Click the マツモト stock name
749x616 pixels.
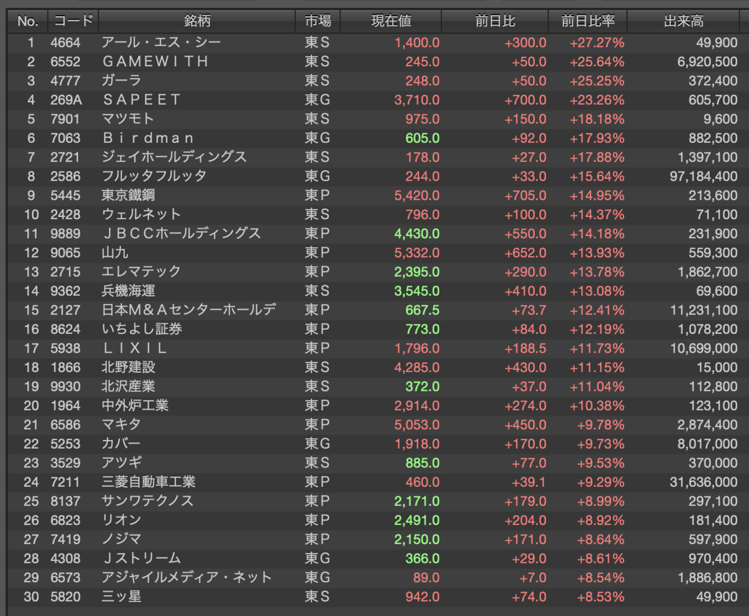pos(128,119)
